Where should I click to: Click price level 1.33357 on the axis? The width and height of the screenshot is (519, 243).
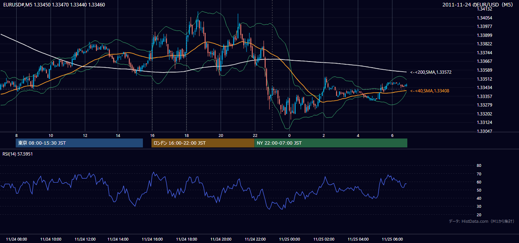(x=485, y=96)
